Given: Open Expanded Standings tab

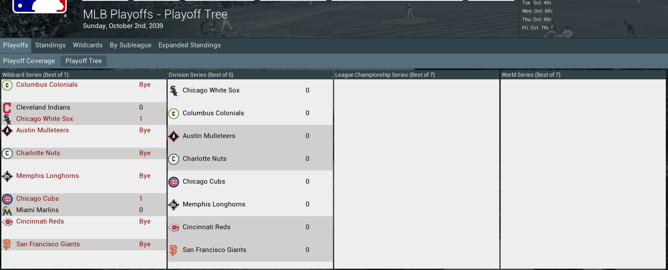Looking at the screenshot, I should point(190,45).
